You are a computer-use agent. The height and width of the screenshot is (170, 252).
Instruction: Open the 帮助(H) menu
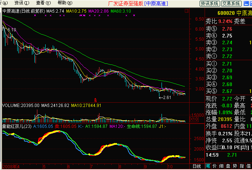point(65,3)
